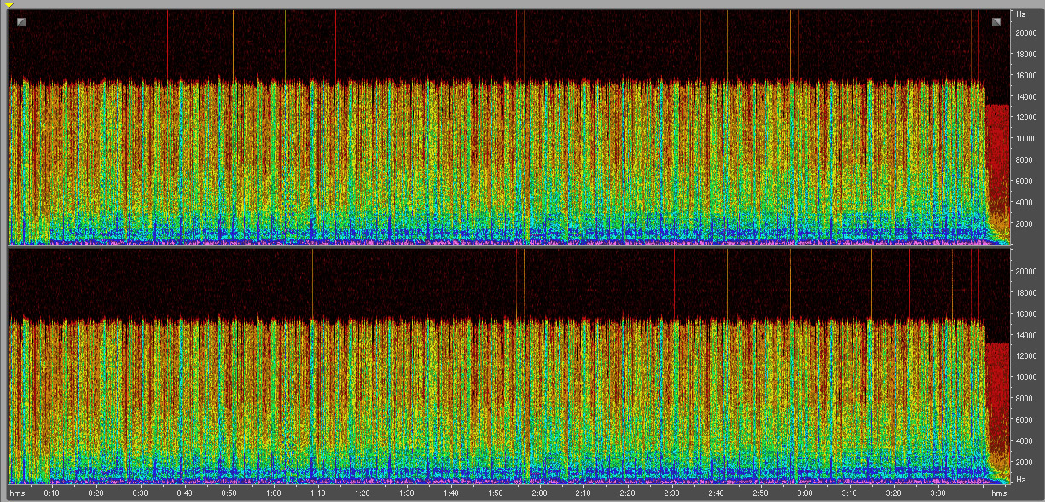Click 16000 on the lower channel frequency scale
This screenshot has width=1045, height=502.
point(1025,314)
